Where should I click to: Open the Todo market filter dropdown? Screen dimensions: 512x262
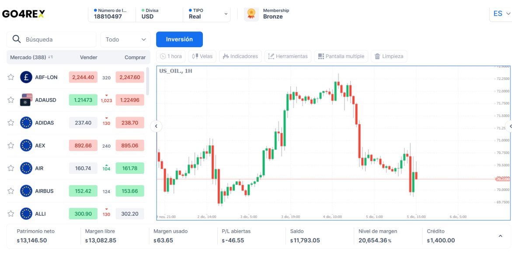(x=125, y=39)
